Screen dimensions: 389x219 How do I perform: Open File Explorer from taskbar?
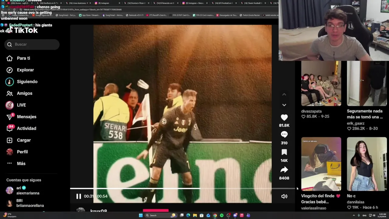[195, 215]
